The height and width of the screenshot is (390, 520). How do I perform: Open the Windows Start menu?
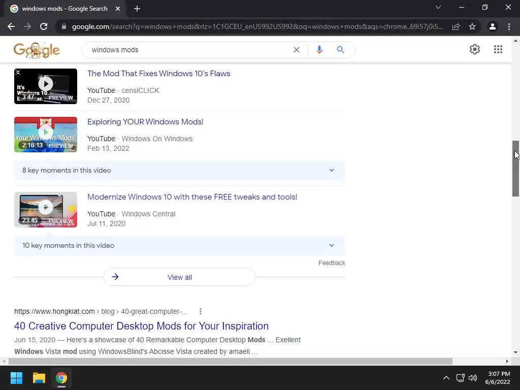pos(16,378)
